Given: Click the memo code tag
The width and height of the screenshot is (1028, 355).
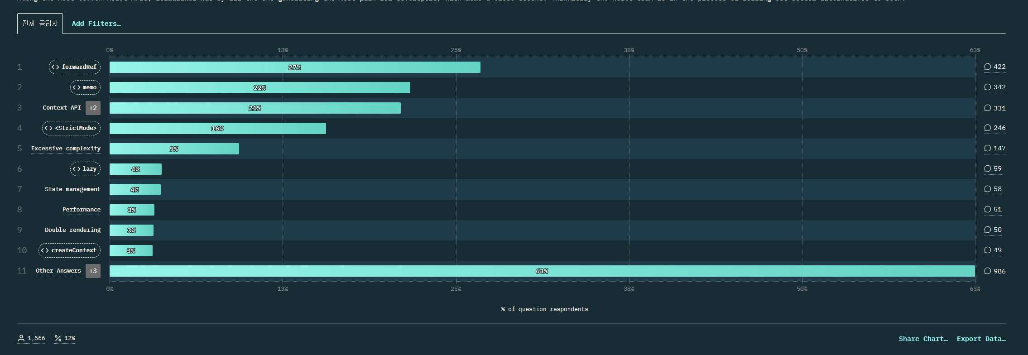Looking at the screenshot, I should [x=85, y=87].
